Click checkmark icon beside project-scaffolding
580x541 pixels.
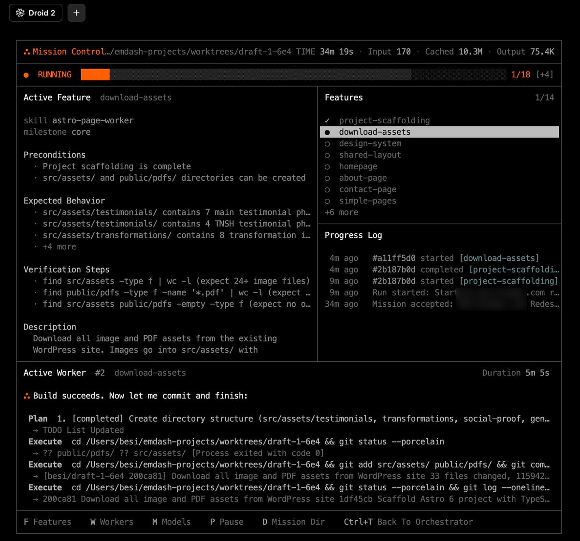click(327, 120)
